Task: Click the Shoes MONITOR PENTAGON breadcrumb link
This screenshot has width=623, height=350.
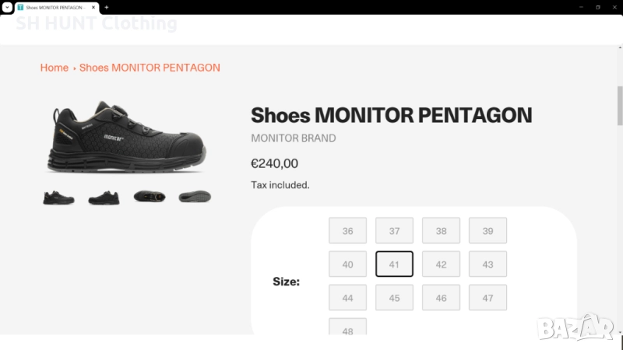Action: [x=150, y=68]
